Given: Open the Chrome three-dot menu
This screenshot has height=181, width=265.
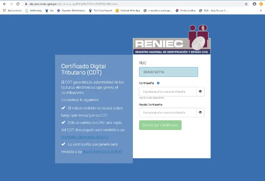Looking at the screenshot, I should click(261, 4).
